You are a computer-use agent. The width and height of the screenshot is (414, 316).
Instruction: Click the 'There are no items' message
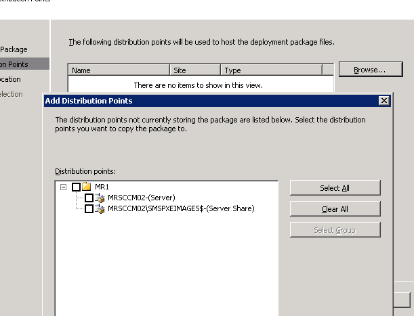pos(199,85)
